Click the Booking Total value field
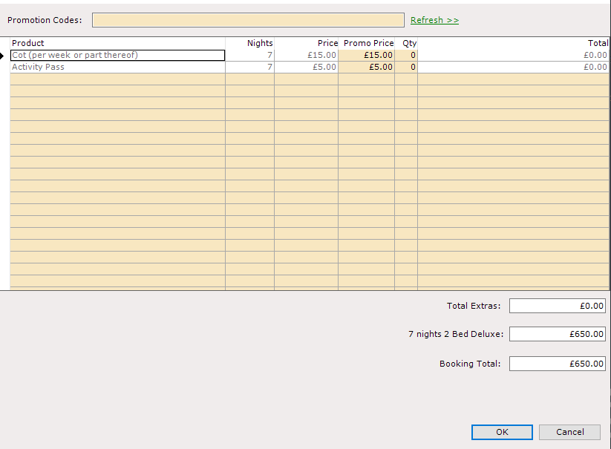This screenshot has height=449, width=611. click(558, 364)
